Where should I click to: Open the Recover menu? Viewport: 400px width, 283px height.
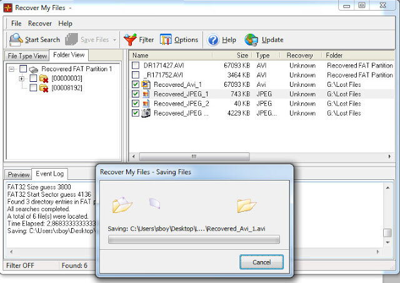[40, 24]
